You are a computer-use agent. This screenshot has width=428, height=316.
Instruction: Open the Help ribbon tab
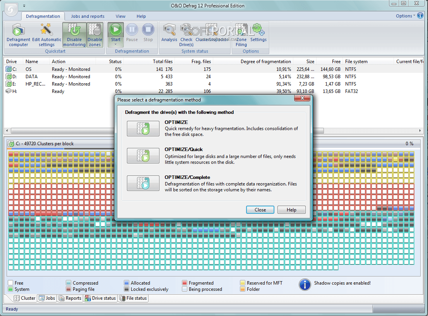pyautogui.click(x=141, y=16)
